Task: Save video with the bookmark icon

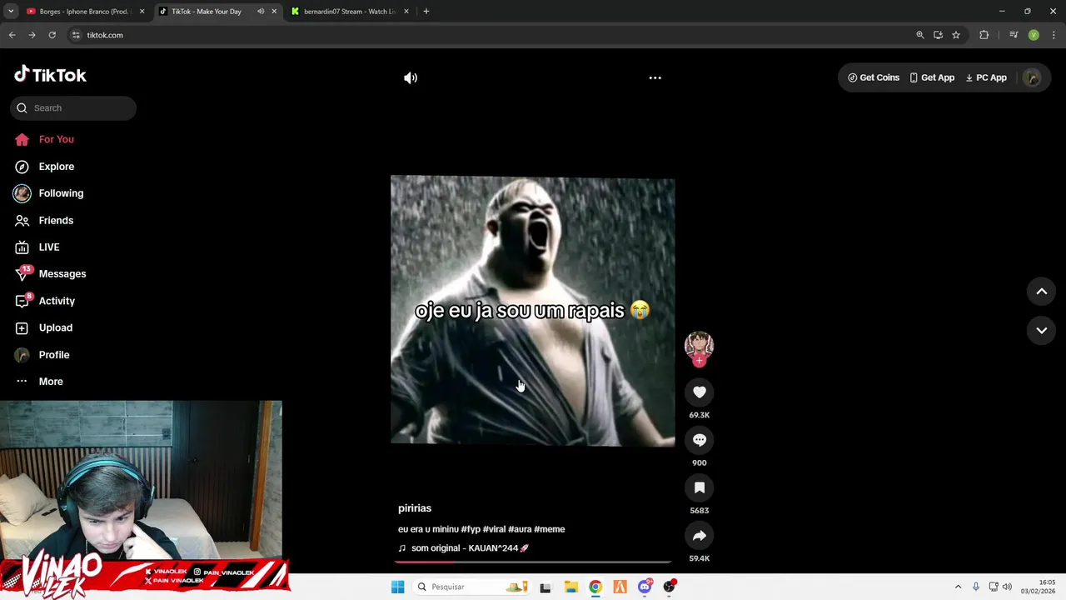Action: tap(700, 487)
